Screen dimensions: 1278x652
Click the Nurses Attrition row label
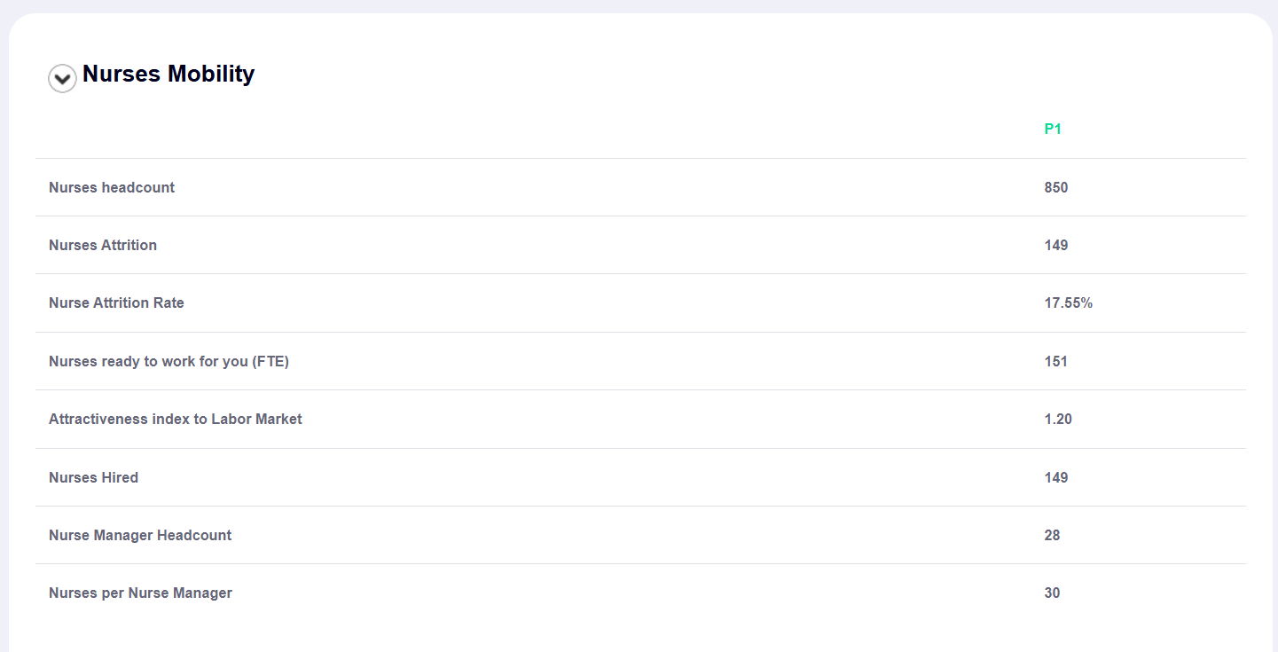tap(103, 246)
